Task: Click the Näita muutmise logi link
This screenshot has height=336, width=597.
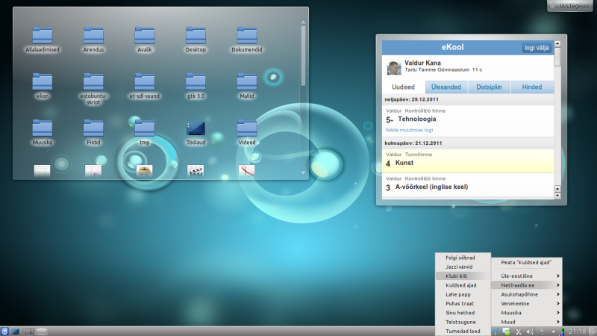Action: click(x=409, y=130)
